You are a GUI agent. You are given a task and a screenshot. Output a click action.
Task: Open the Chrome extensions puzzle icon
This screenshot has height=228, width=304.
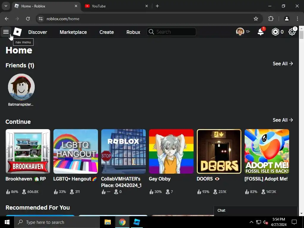pyautogui.click(x=271, y=19)
